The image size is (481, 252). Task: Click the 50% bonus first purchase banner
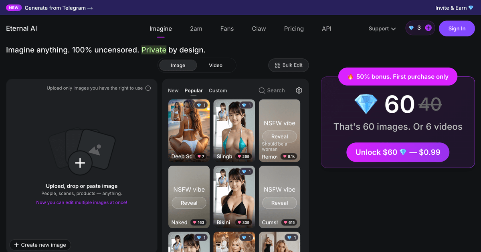click(398, 76)
